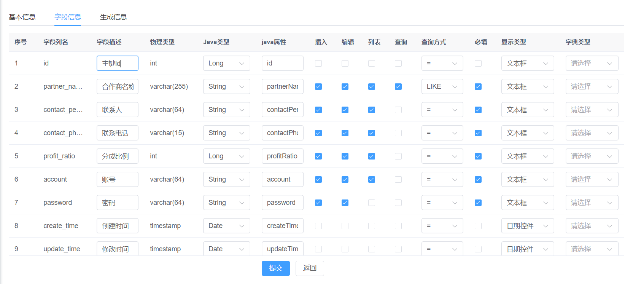This screenshot has width=633, height=284.
Task: Open Java类型 dropdown for id row
Action: click(227, 63)
